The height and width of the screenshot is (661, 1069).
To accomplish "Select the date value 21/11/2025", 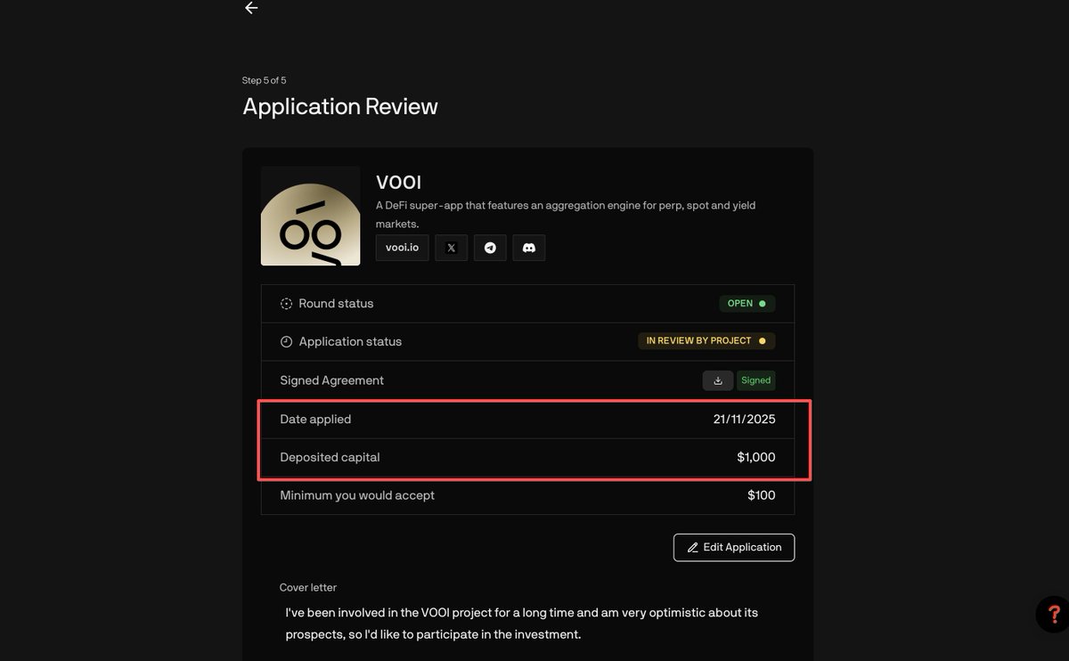I will (745, 419).
